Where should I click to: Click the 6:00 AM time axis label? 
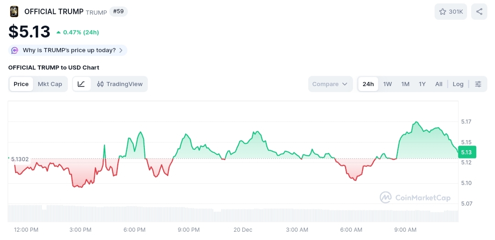pos(351,230)
